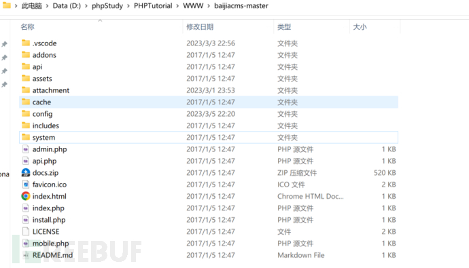Click the 520 KB size cell

click(x=385, y=173)
